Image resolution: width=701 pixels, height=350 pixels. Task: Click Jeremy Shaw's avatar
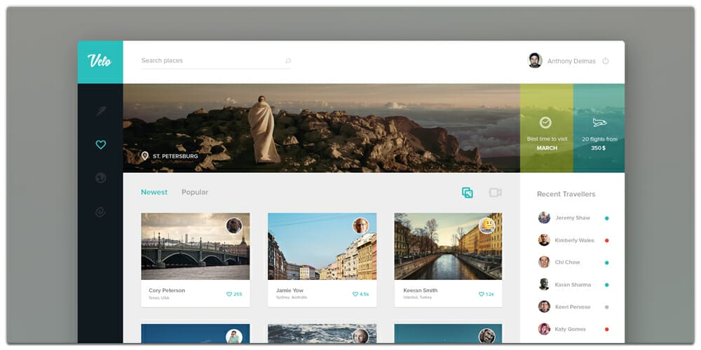[x=544, y=218]
